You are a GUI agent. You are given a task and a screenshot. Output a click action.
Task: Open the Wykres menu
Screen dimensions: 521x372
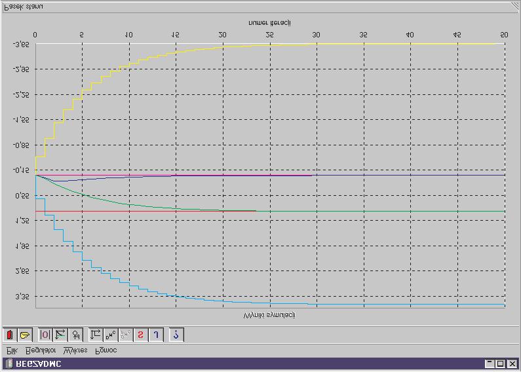(x=75, y=350)
